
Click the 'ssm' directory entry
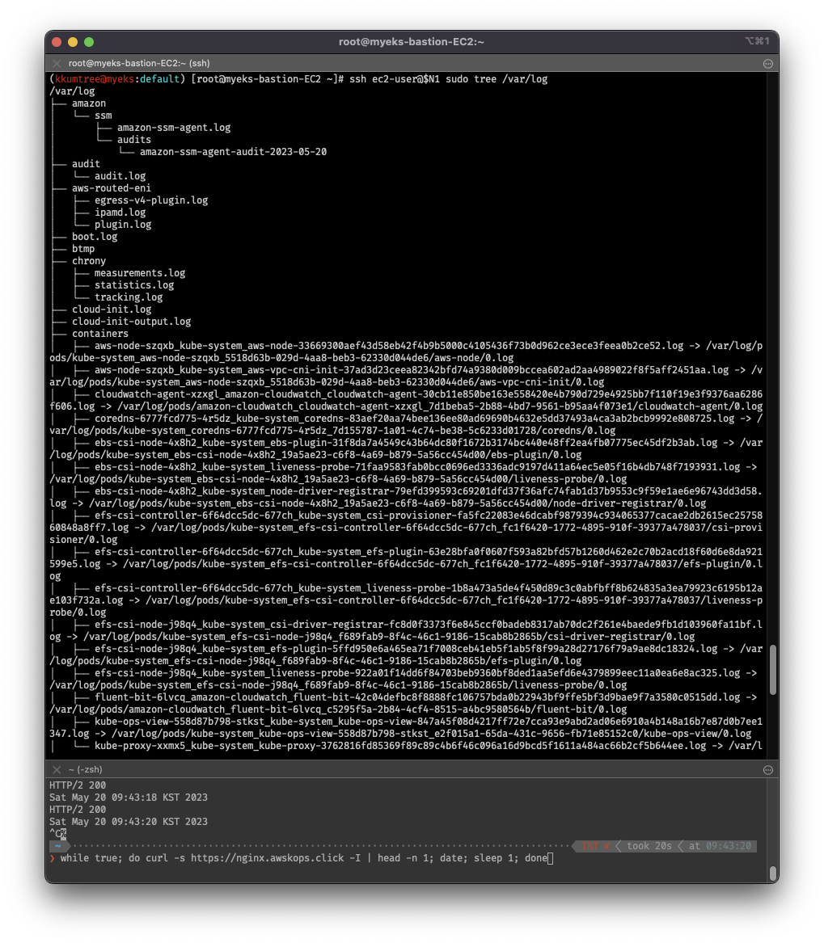tap(103, 116)
